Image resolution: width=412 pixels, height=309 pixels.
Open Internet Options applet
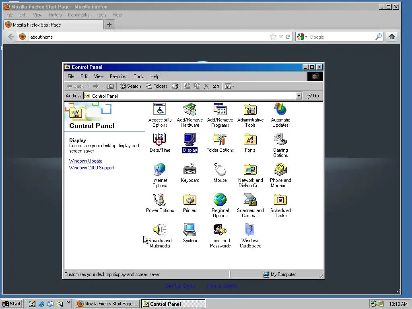click(160, 175)
